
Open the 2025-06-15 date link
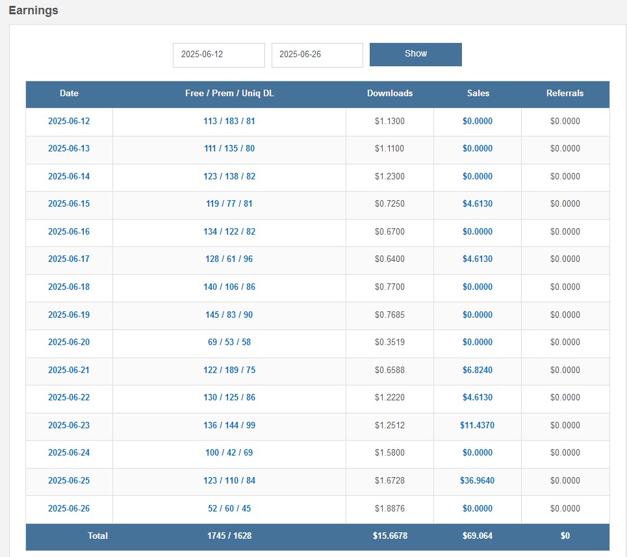click(x=69, y=203)
